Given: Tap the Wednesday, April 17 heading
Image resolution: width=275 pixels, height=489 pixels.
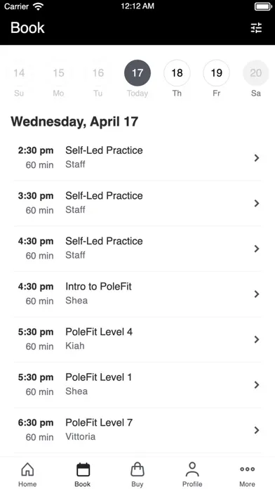Looking at the screenshot, I should click(x=74, y=122).
